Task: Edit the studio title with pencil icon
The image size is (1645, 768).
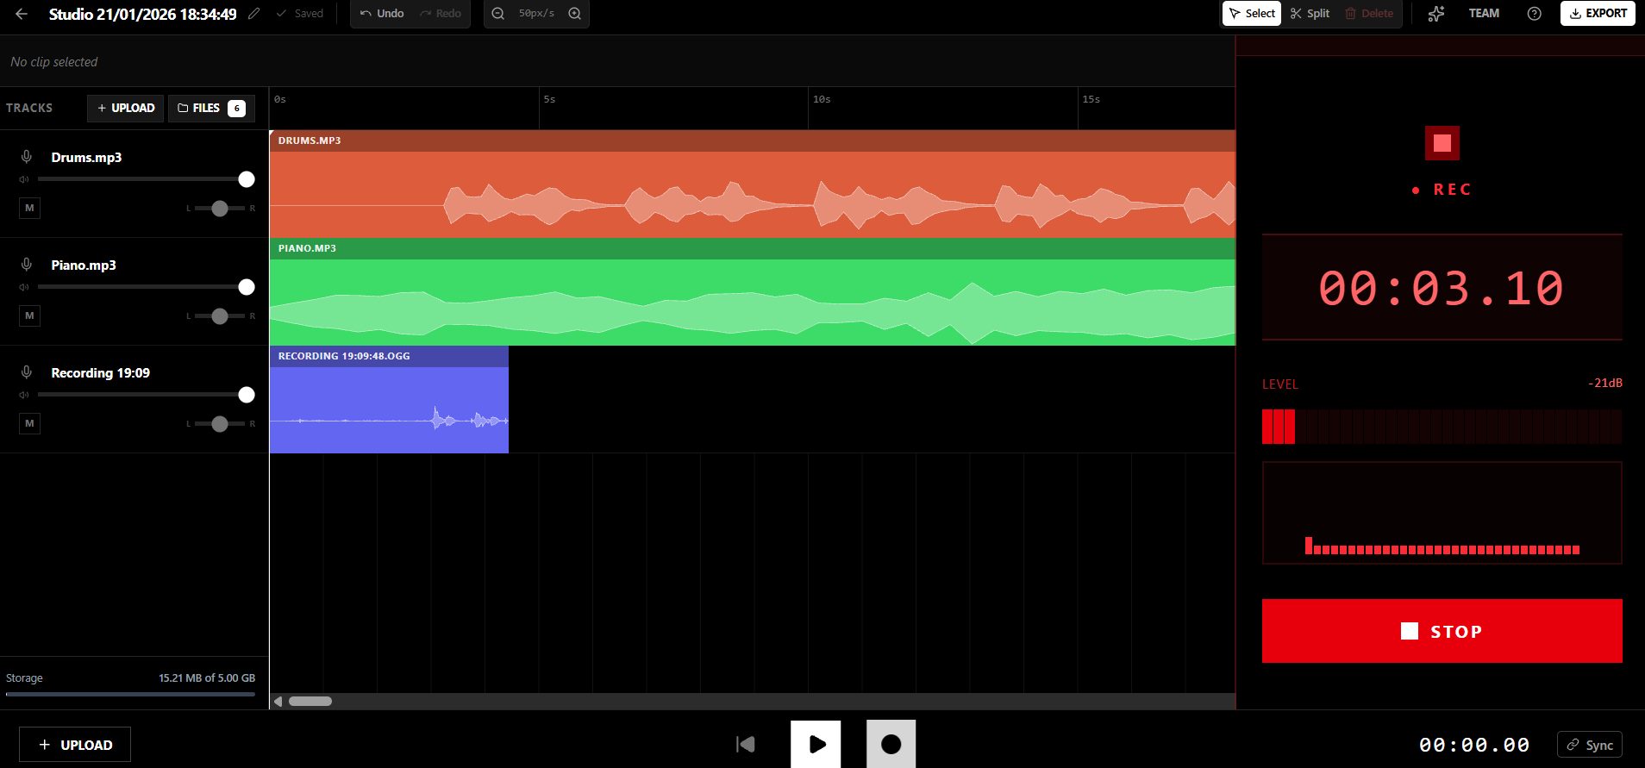Action: click(x=253, y=14)
